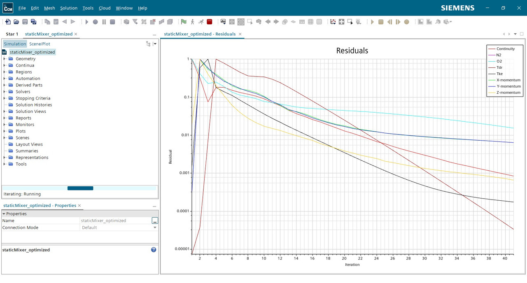Stop iterating with the red stop icon
This screenshot has width=527, height=283.
[x=210, y=22]
